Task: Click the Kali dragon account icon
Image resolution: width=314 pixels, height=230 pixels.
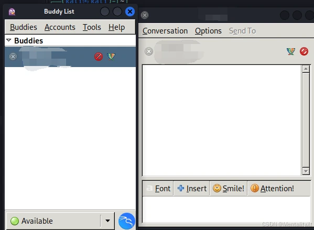Action: coord(127,221)
